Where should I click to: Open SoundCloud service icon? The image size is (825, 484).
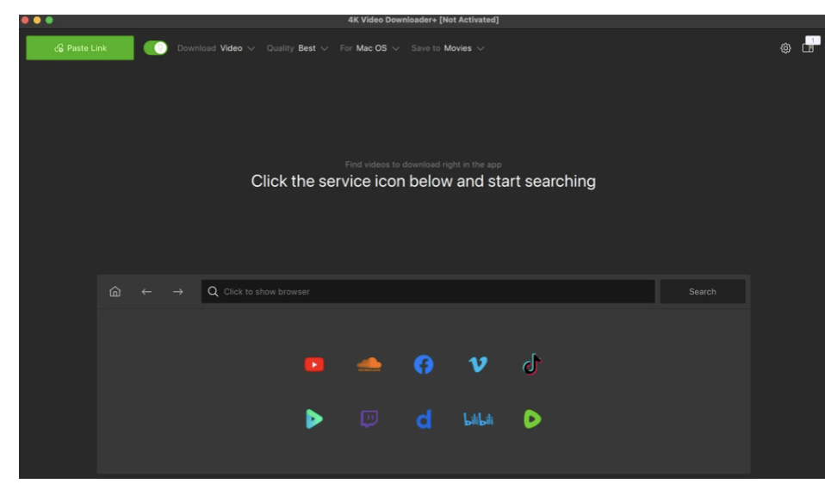point(369,364)
